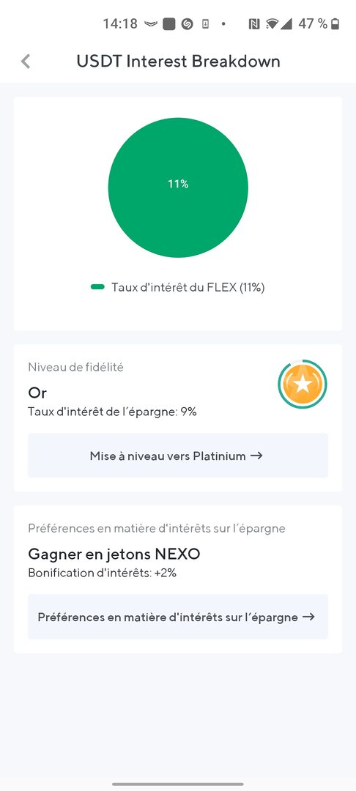Viewport: 356px width, 791px height.
Task: Tap the gold star loyalty badge
Action: 303,385
